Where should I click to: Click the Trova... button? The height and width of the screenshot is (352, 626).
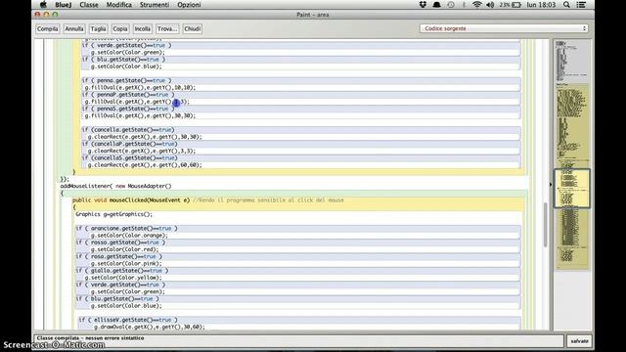click(167, 28)
